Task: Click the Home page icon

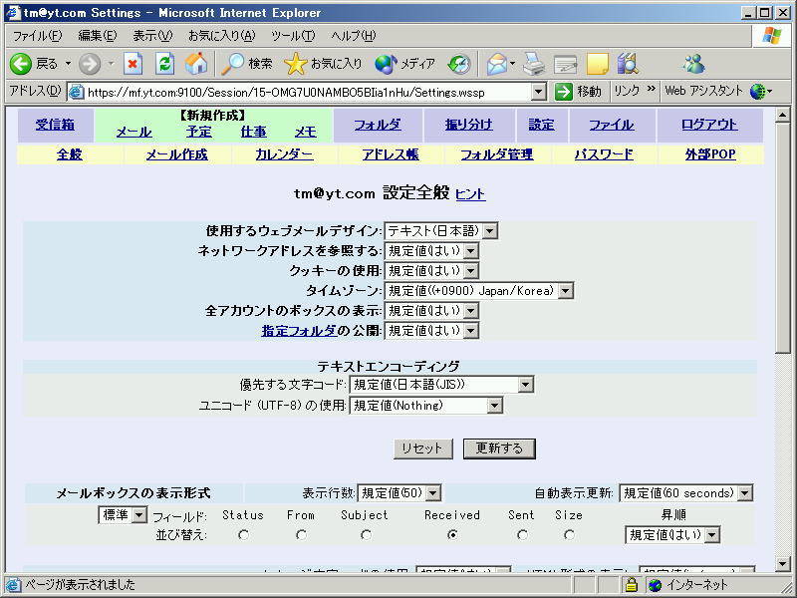Action: click(196, 63)
